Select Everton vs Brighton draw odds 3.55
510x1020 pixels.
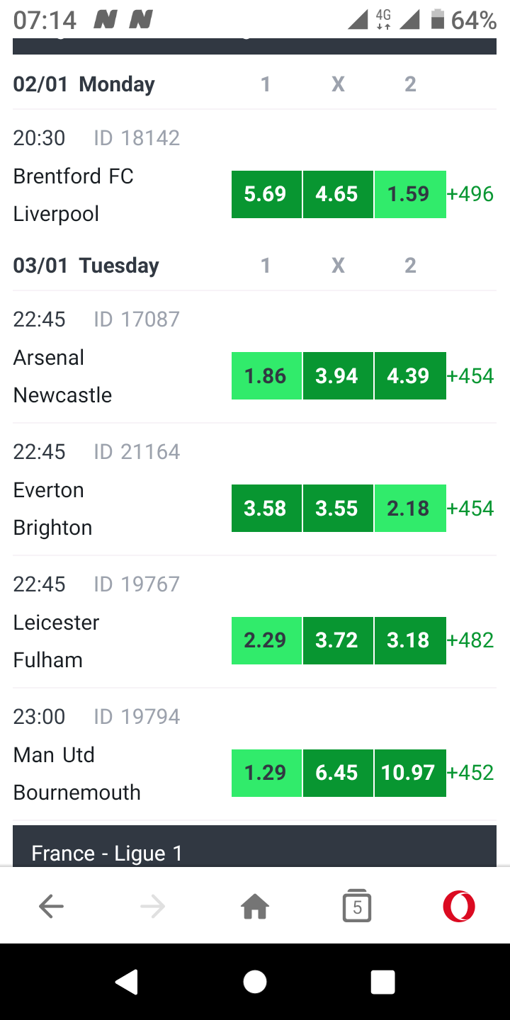[338, 508]
